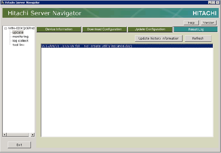Image resolution: width=221 pixels, height=153 pixels.
Task: Select the update tree item
Action: [18, 33]
